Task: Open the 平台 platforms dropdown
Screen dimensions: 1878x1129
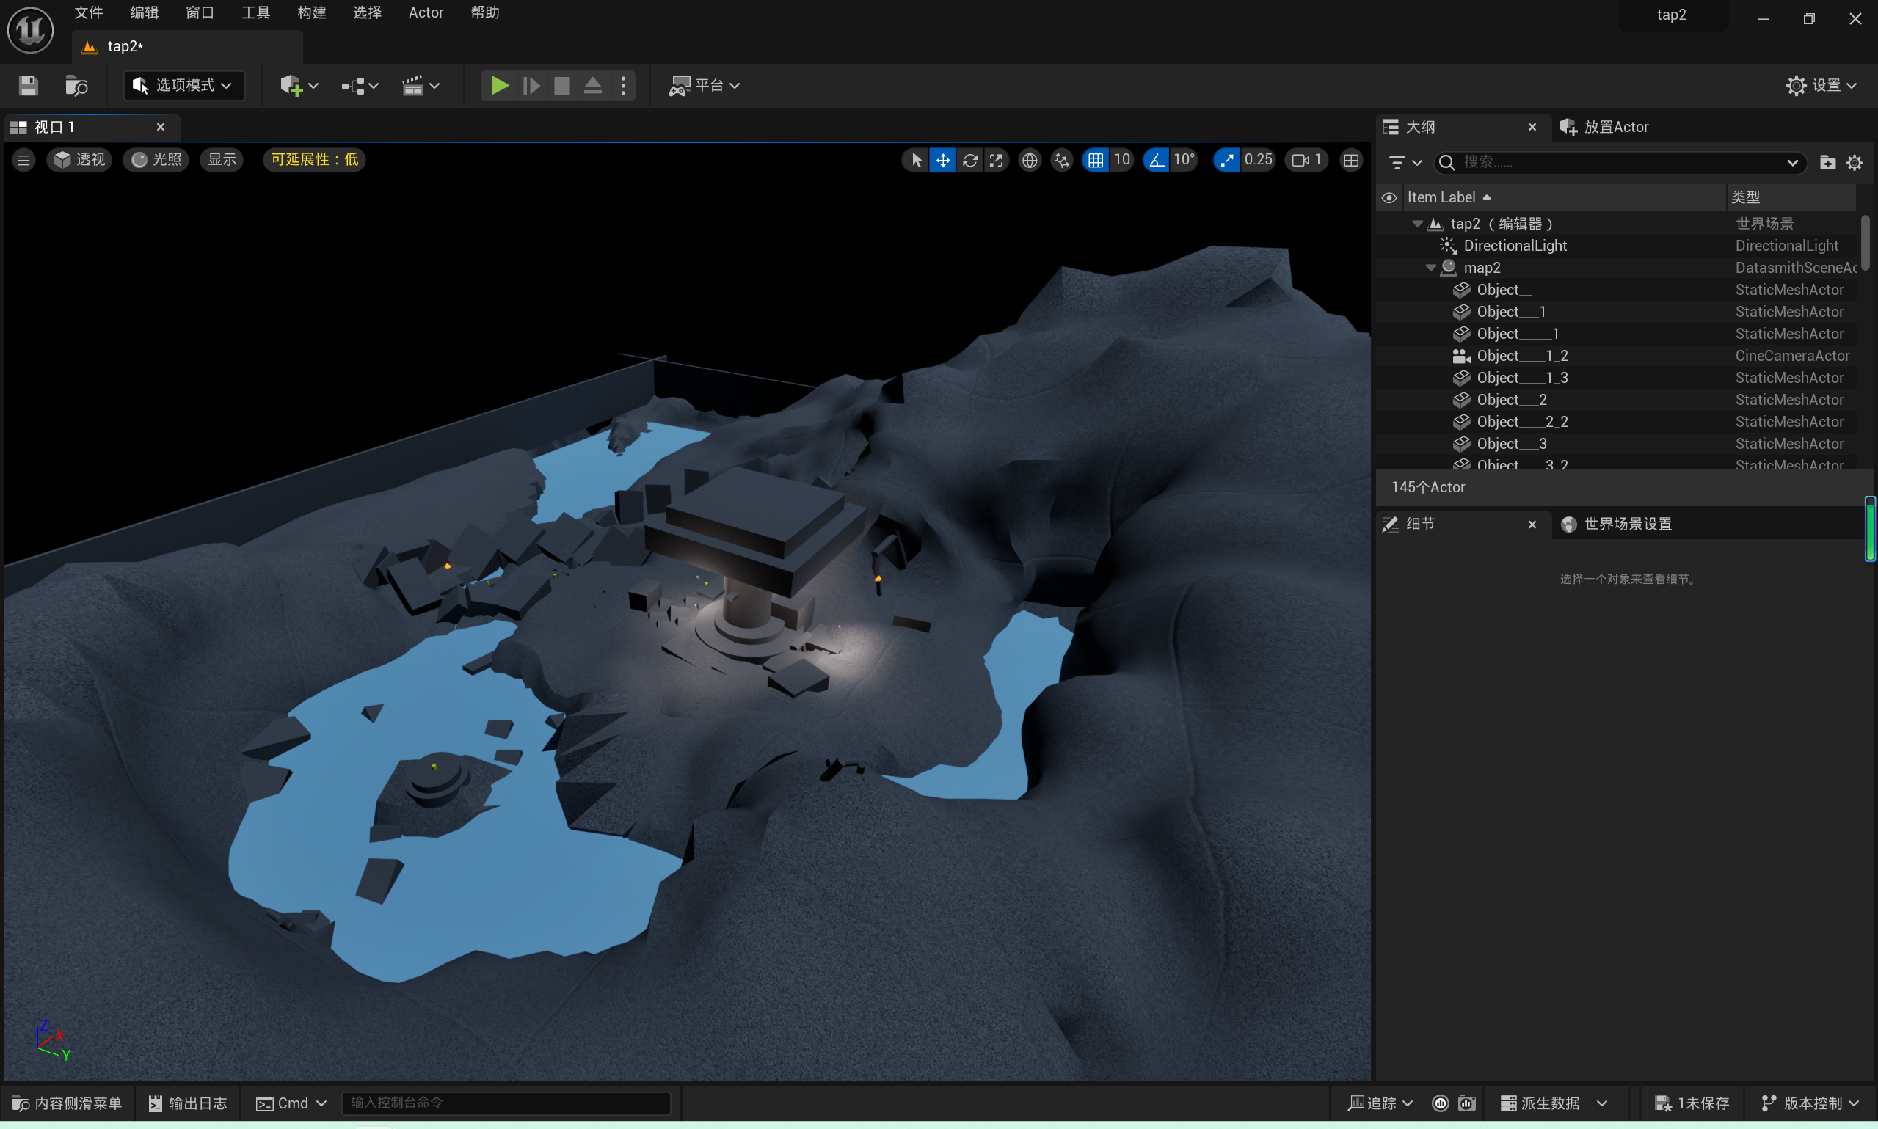Action: 705,85
